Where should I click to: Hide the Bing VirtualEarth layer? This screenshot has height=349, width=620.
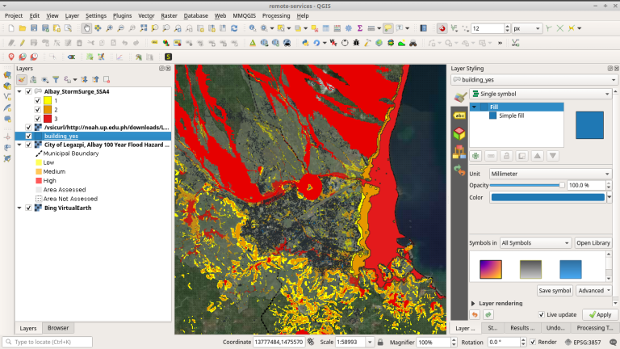[28, 208]
